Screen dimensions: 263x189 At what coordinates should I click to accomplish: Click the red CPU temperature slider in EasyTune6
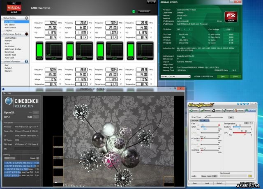click(x=242, y=132)
